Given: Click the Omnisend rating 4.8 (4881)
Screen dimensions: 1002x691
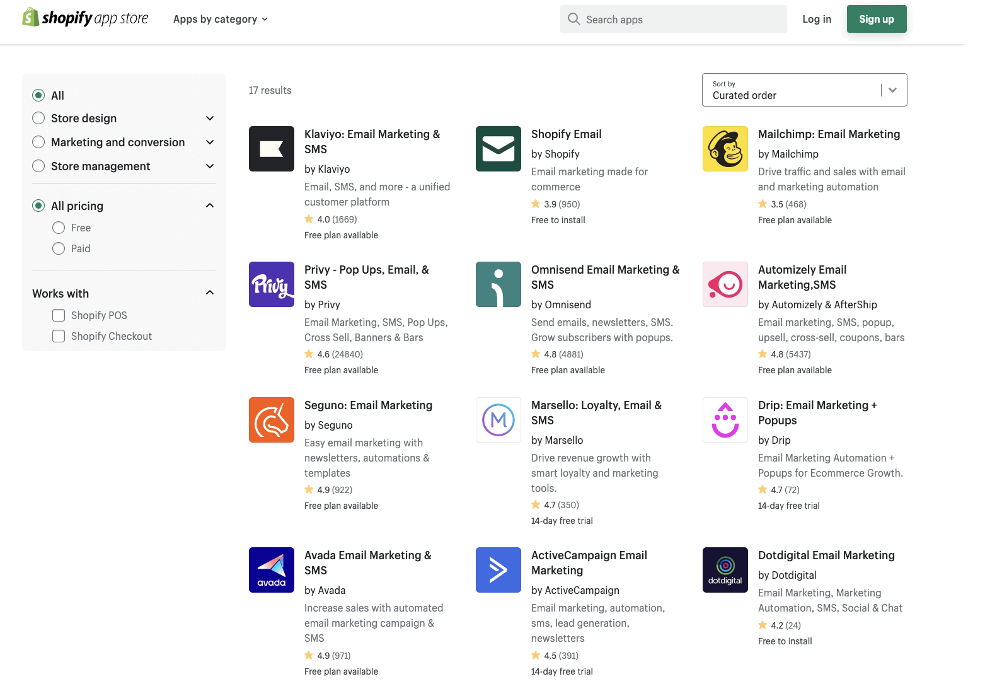Looking at the screenshot, I should tap(558, 354).
